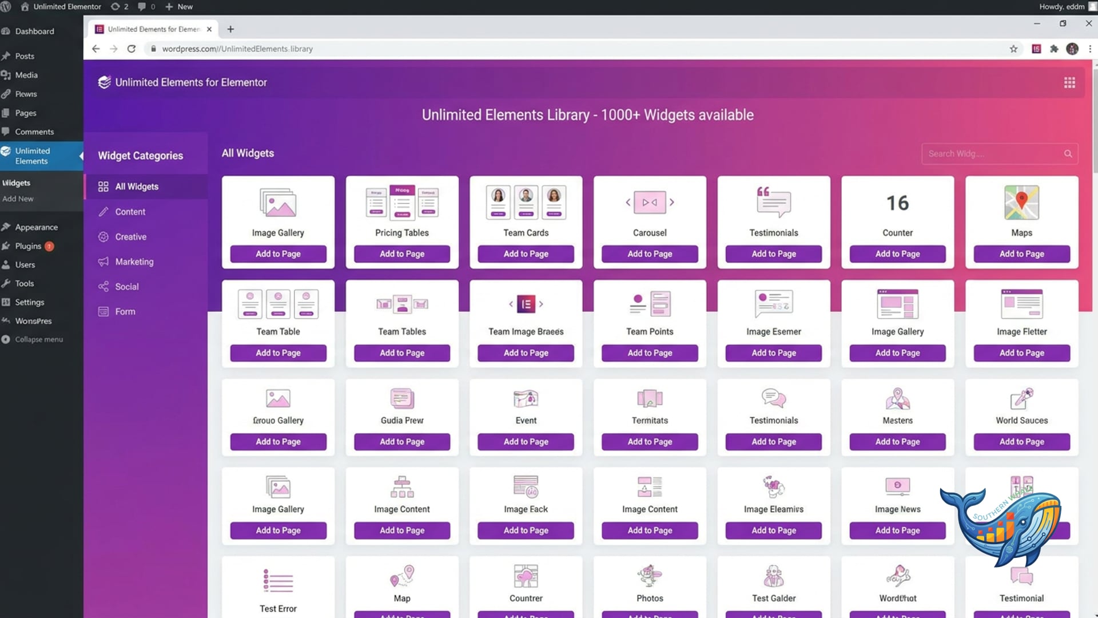Open the Howdy, eddm account menu
The image size is (1098, 618).
(x=1068, y=7)
